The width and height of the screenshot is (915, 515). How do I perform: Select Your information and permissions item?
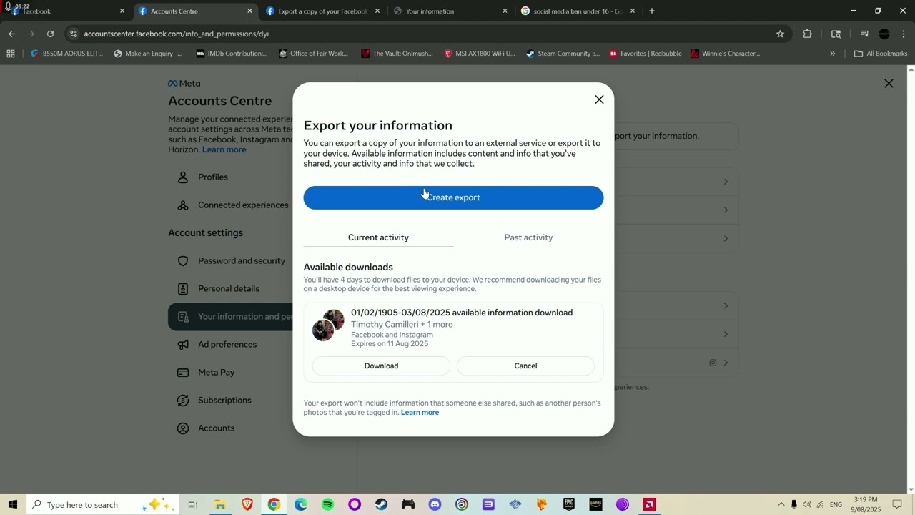click(231, 316)
